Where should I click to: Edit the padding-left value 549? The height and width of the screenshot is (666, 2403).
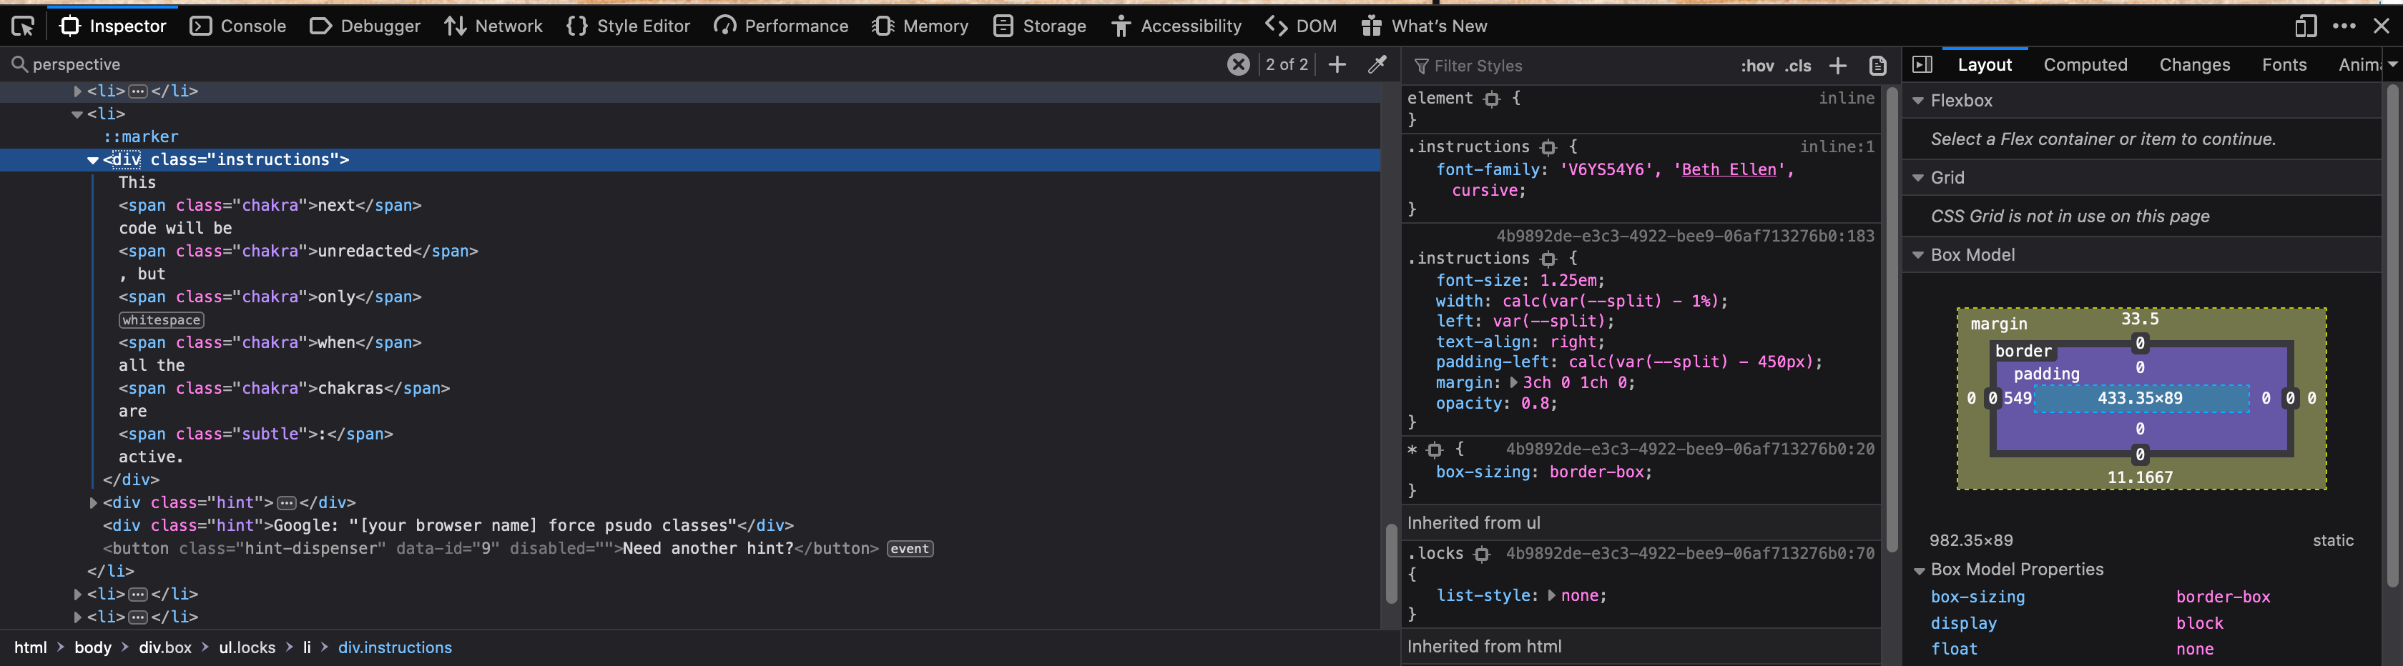coord(2017,398)
